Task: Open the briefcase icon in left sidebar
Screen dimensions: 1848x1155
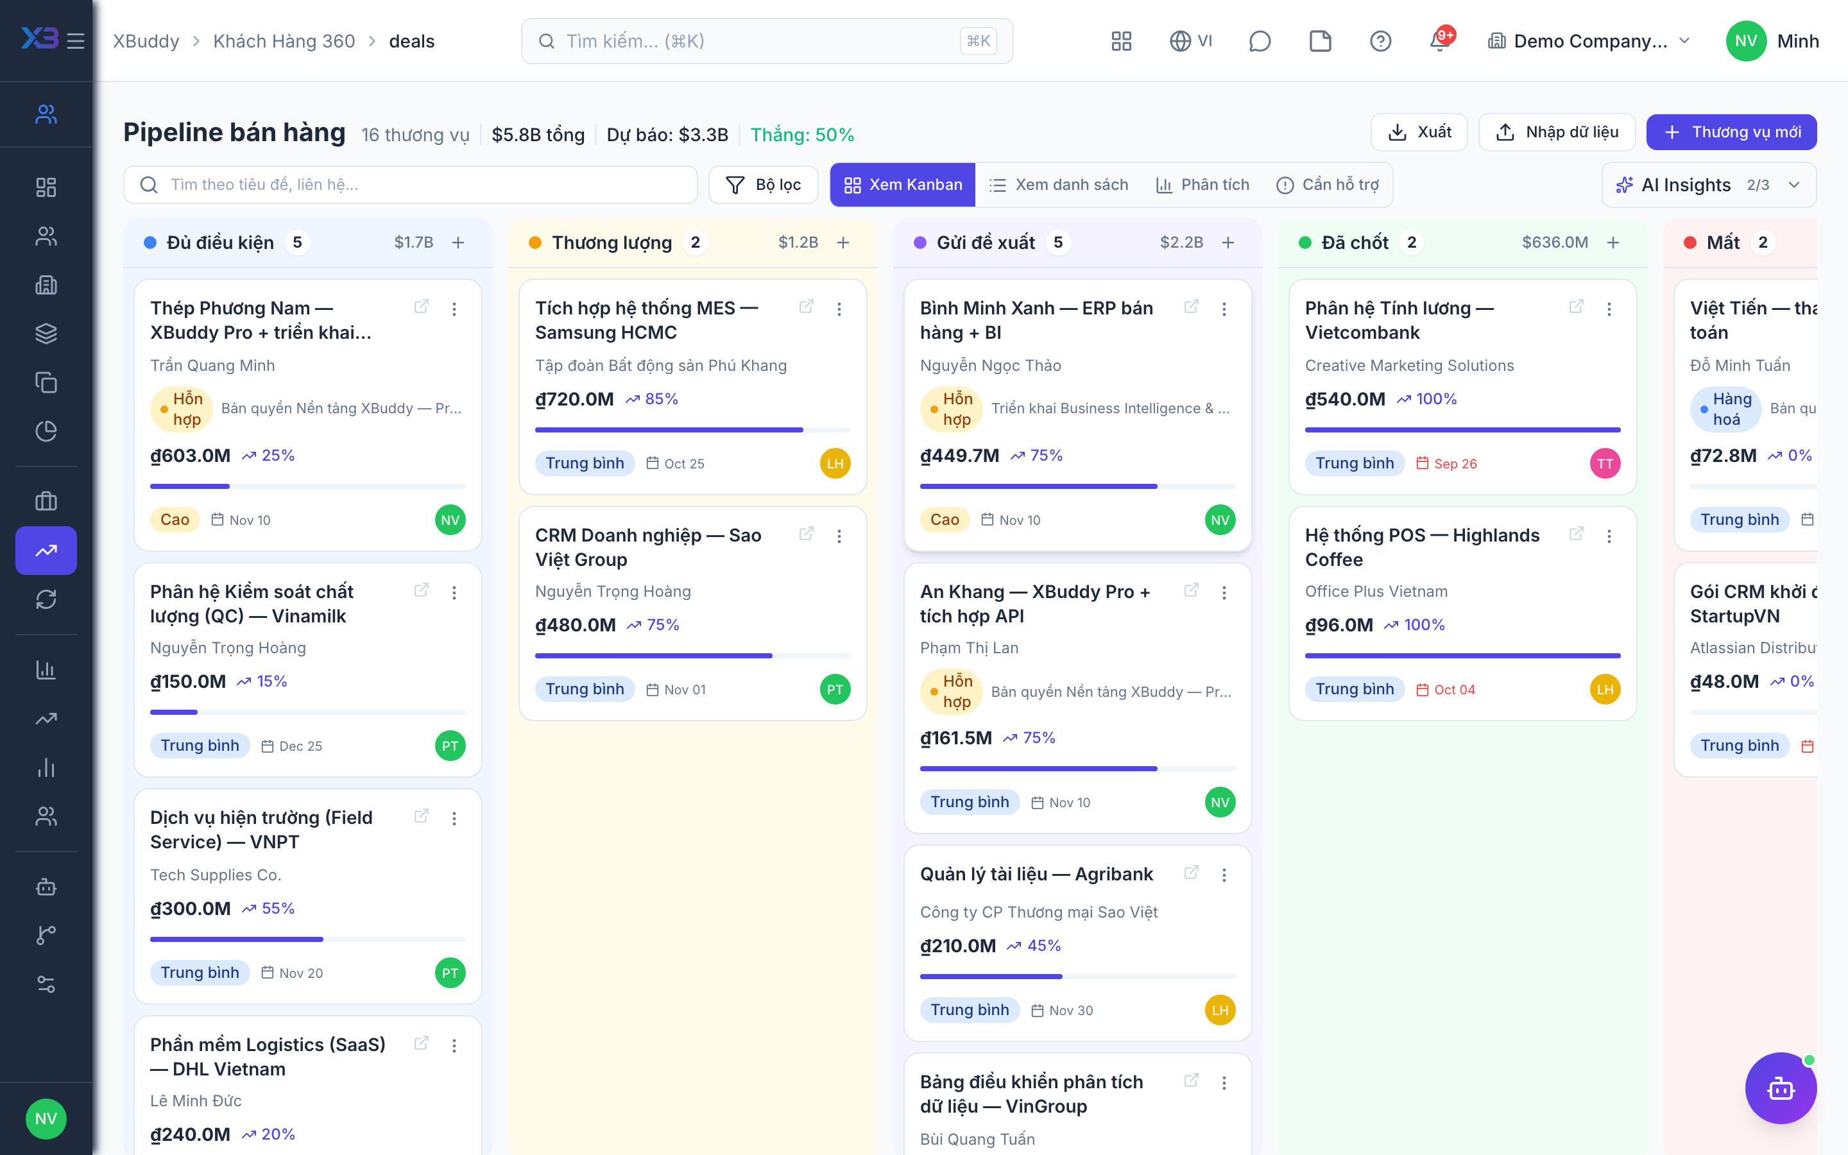Action: tap(46, 501)
